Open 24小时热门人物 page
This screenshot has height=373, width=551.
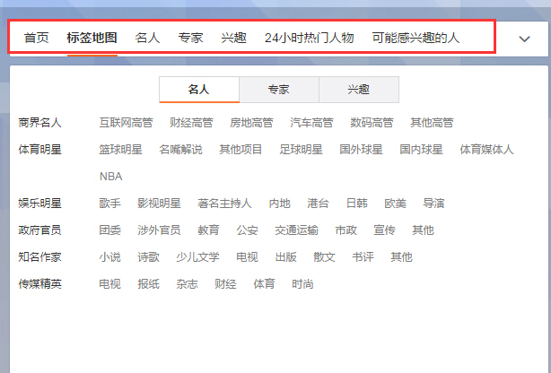[x=310, y=38]
